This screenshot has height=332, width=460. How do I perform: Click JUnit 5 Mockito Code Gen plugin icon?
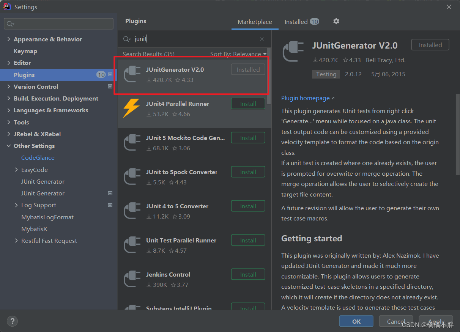click(x=132, y=143)
